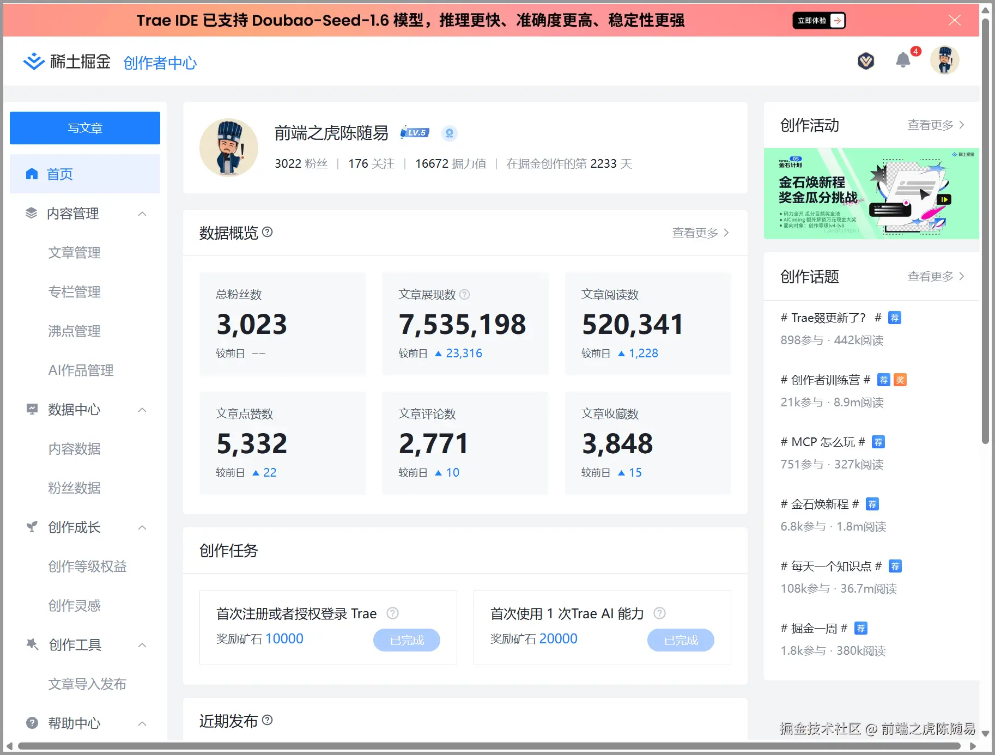Close the Trae IDE banner
The image size is (995, 755).
point(955,20)
